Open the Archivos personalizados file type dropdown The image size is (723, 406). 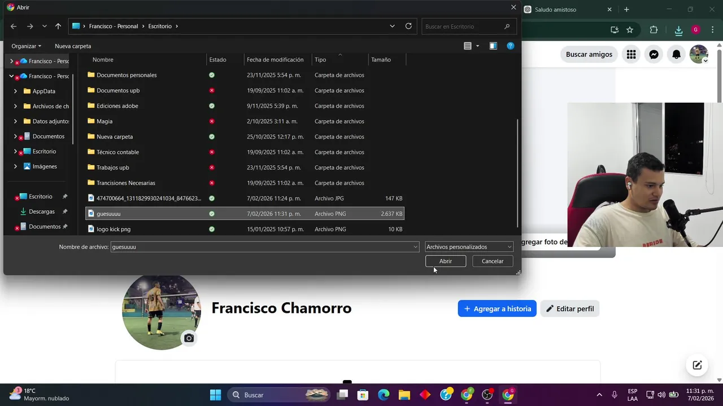[469, 247]
